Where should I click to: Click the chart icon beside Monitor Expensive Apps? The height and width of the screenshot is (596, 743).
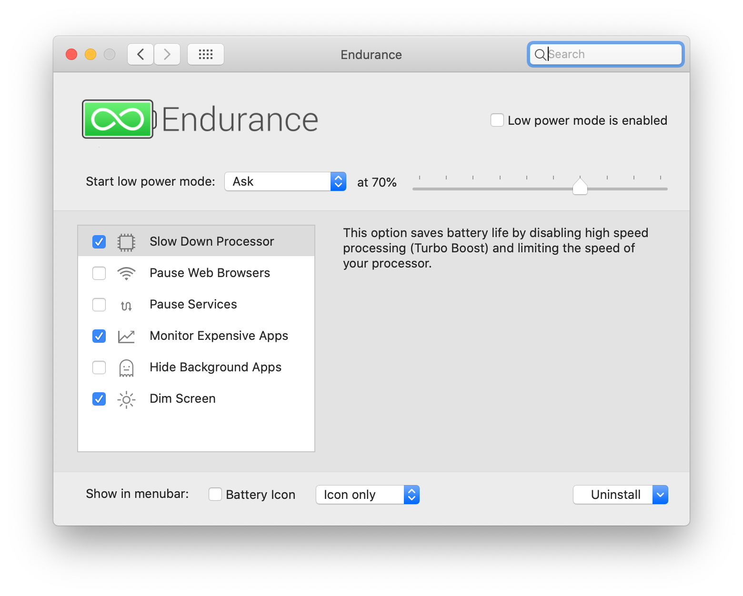point(126,337)
